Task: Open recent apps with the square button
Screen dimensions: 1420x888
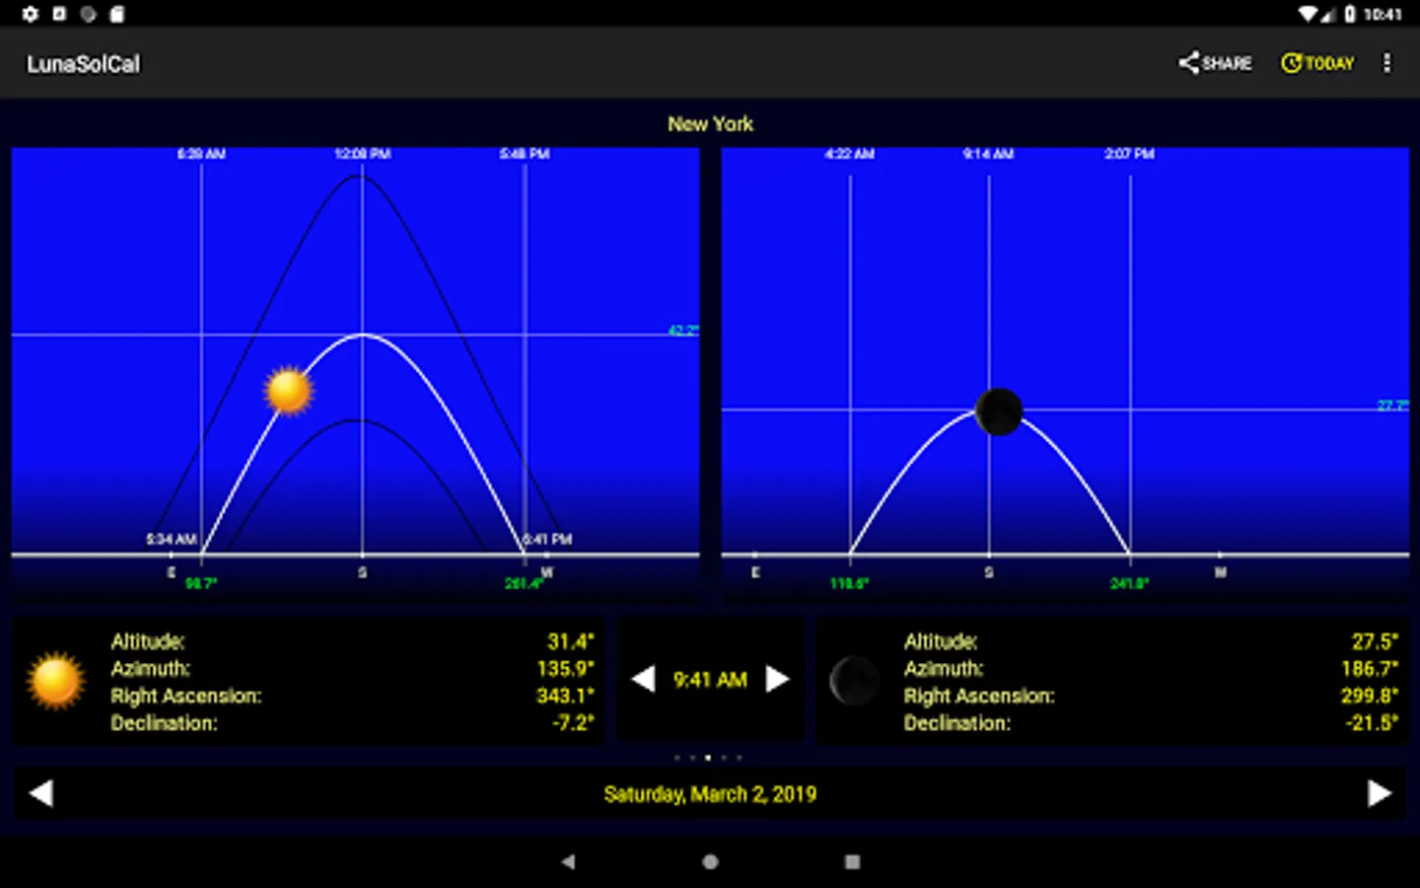Action: tap(853, 861)
